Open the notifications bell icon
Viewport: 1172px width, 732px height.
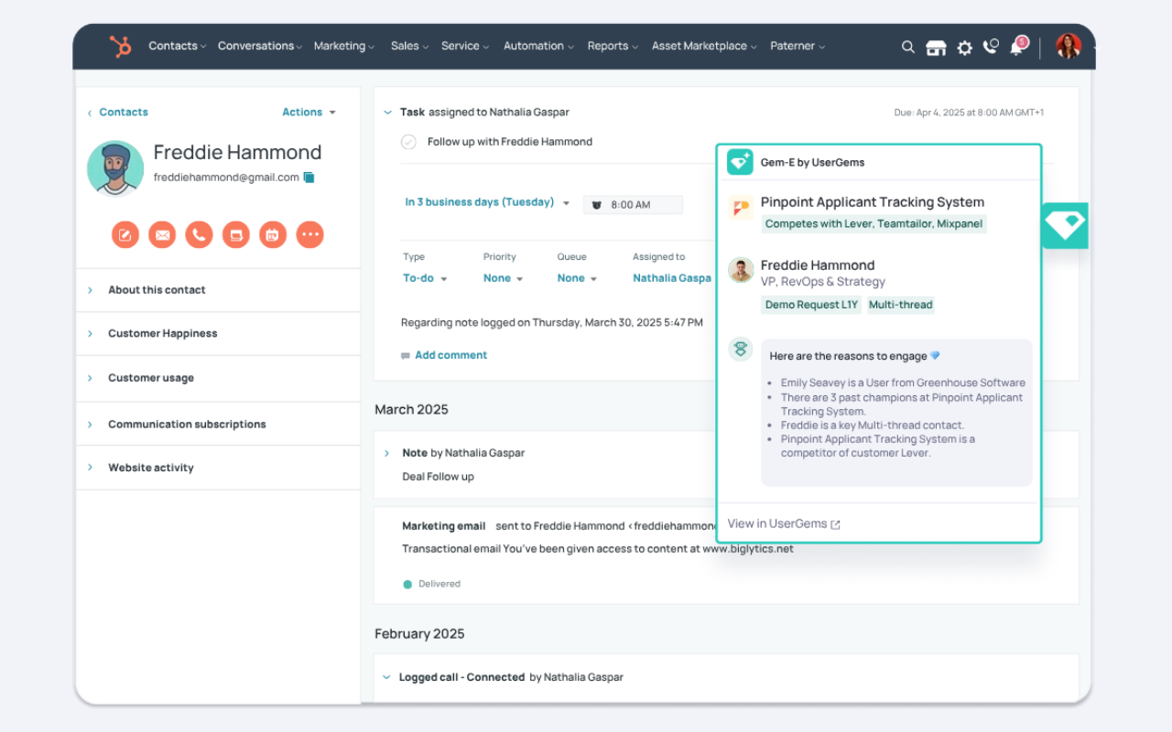coord(1017,47)
